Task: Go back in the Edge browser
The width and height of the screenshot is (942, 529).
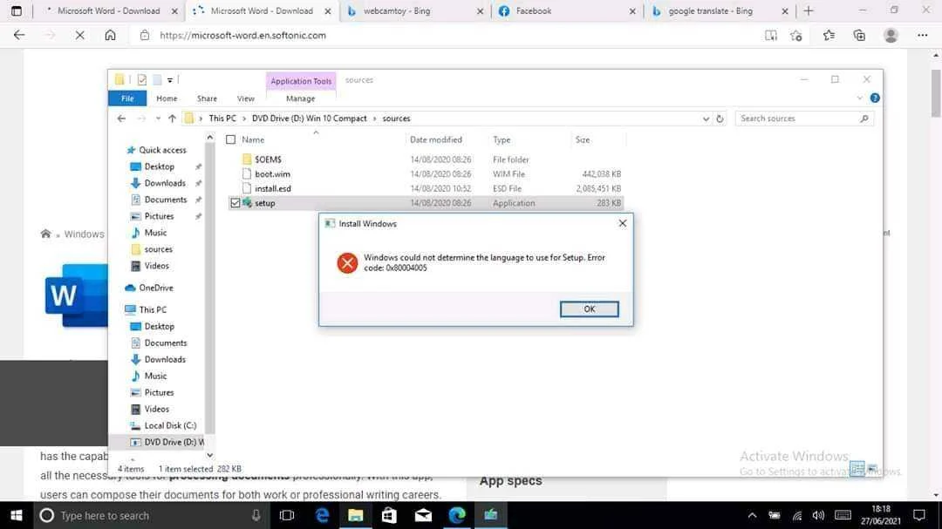Action: [x=19, y=36]
